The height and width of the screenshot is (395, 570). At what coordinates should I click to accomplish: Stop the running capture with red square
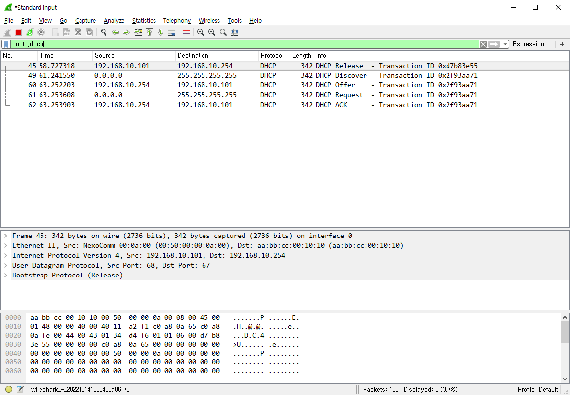18,33
